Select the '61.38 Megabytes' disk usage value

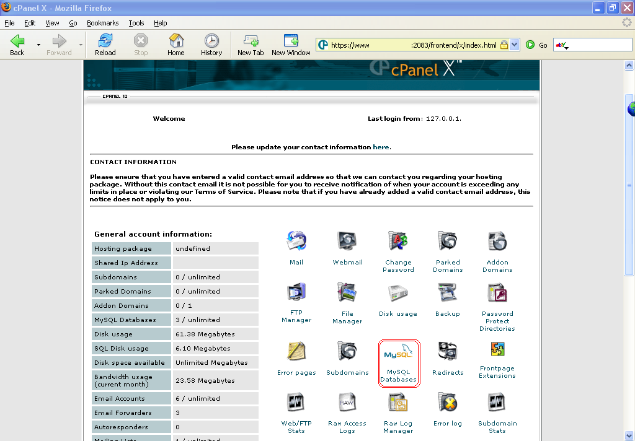pyautogui.click(x=205, y=334)
